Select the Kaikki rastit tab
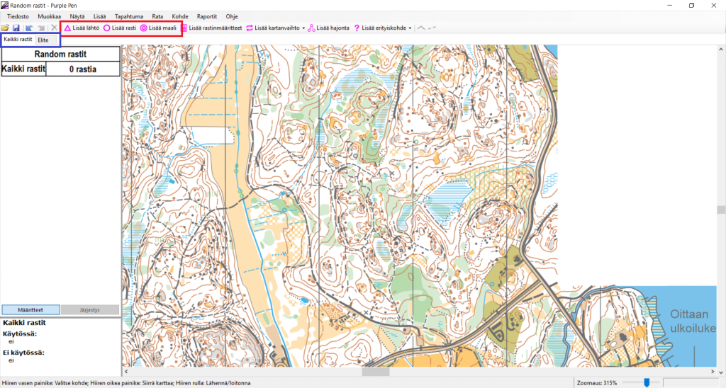726x388 pixels. pos(18,40)
